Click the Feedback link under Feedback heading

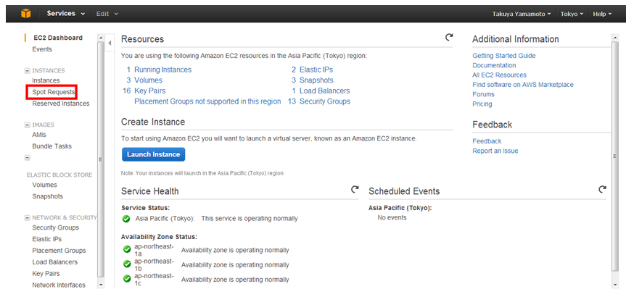(487, 141)
